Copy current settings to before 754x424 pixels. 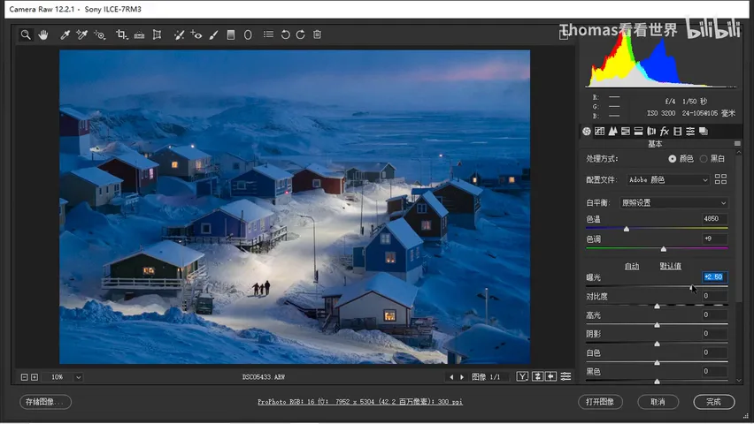551,376
